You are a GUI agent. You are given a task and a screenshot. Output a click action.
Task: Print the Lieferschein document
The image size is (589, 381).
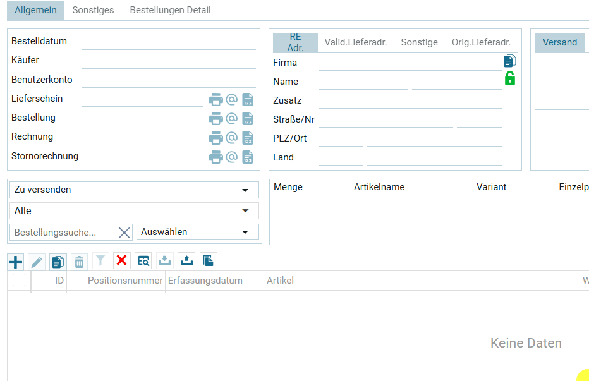click(x=216, y=100)
